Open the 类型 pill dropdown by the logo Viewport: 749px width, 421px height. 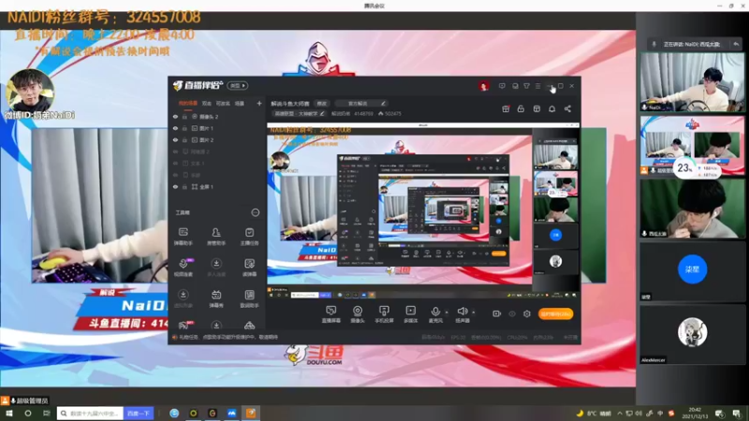[x=238, y=85]
